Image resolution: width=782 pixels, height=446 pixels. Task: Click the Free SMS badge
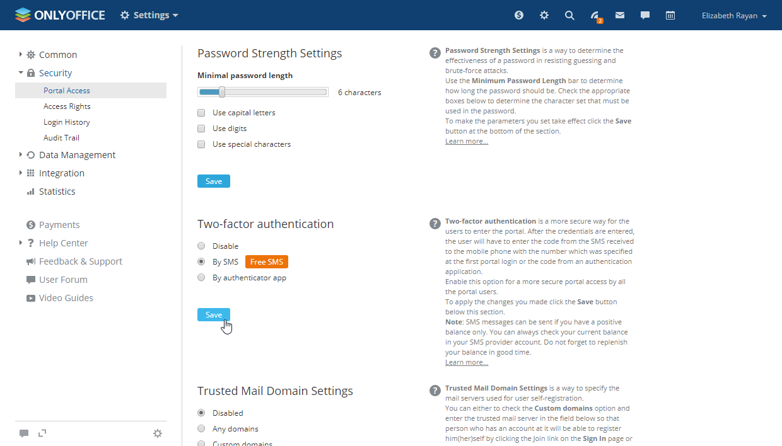[x=267, y=262]
